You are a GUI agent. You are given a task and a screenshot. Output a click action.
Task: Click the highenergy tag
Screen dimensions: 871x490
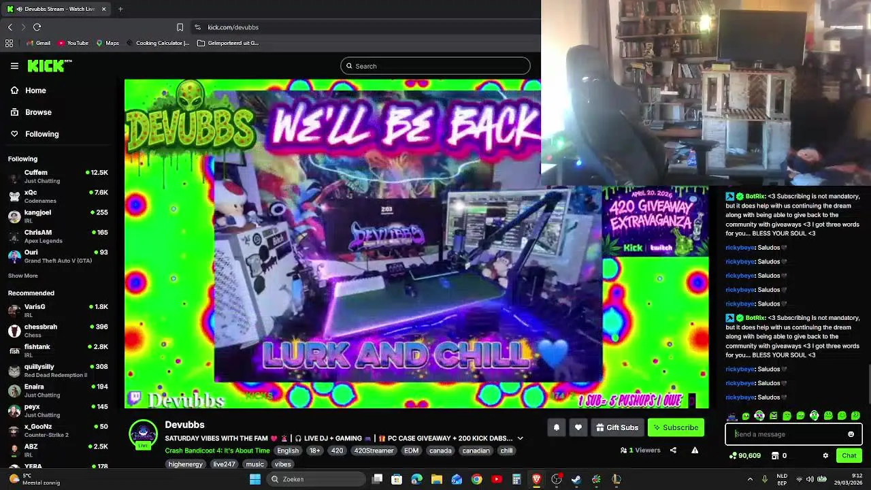[186, 464]
